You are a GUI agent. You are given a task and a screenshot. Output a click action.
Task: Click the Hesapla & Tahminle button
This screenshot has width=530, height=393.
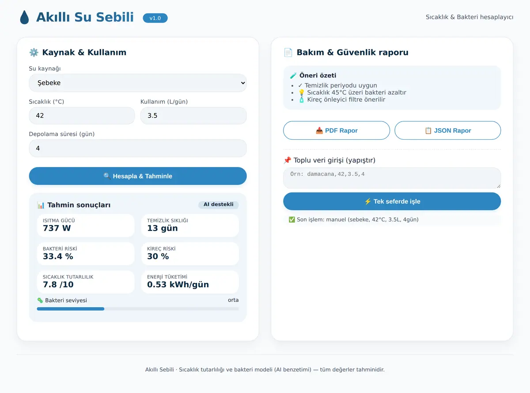click(138, 176)
